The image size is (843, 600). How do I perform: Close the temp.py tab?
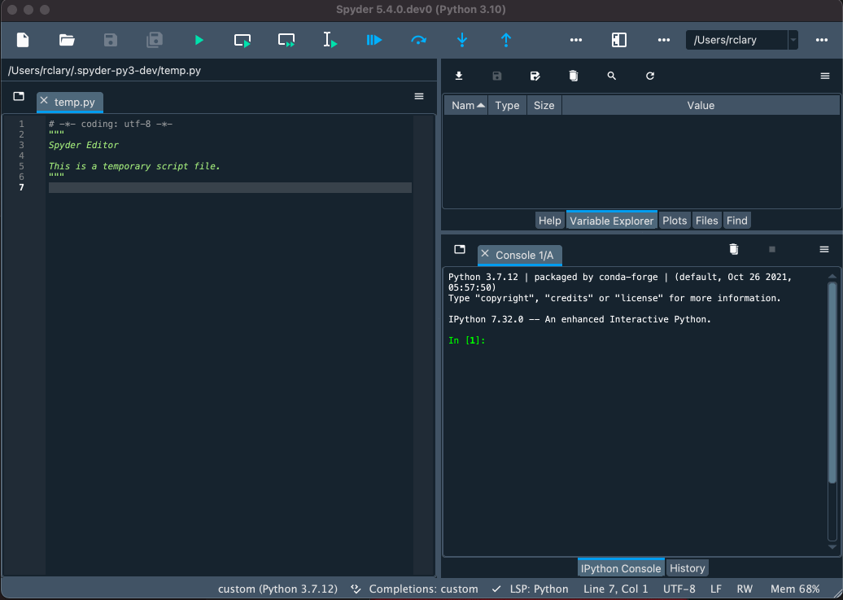tap(44, 101)
